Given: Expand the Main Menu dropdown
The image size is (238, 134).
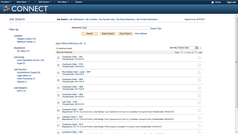Looking at the screenshot, I should pyautogui.click(x=23, y=2).
